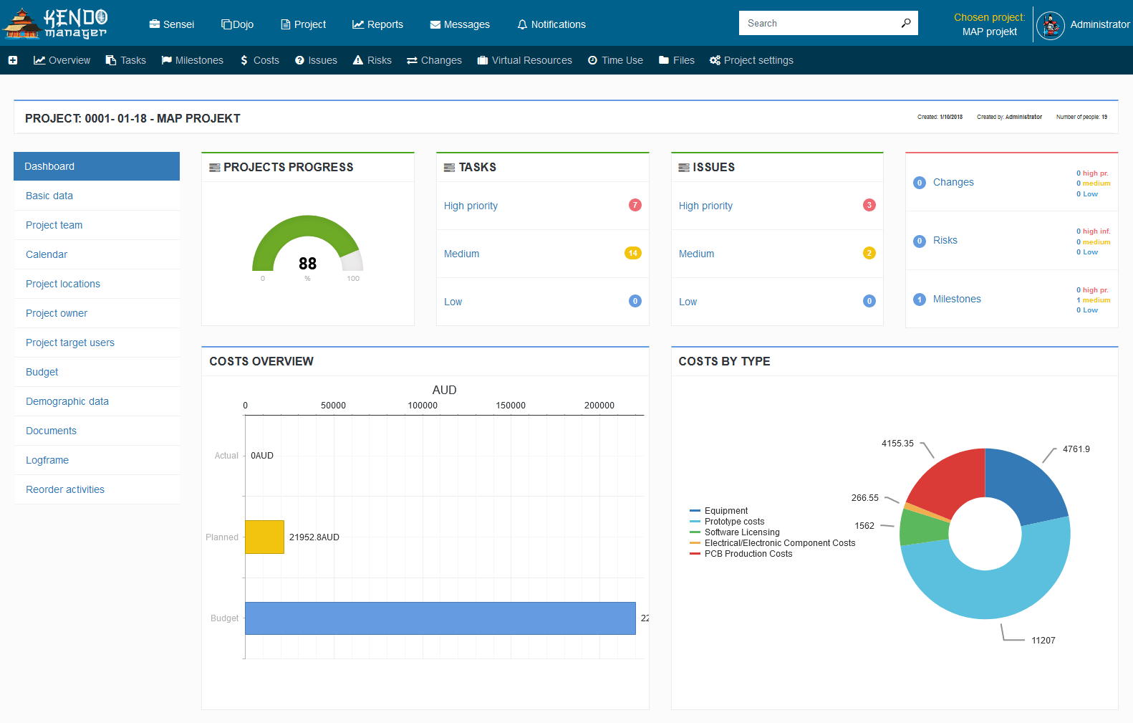Click the Kendo Manager logo
1133x723 pixels.
pos(56,24)
